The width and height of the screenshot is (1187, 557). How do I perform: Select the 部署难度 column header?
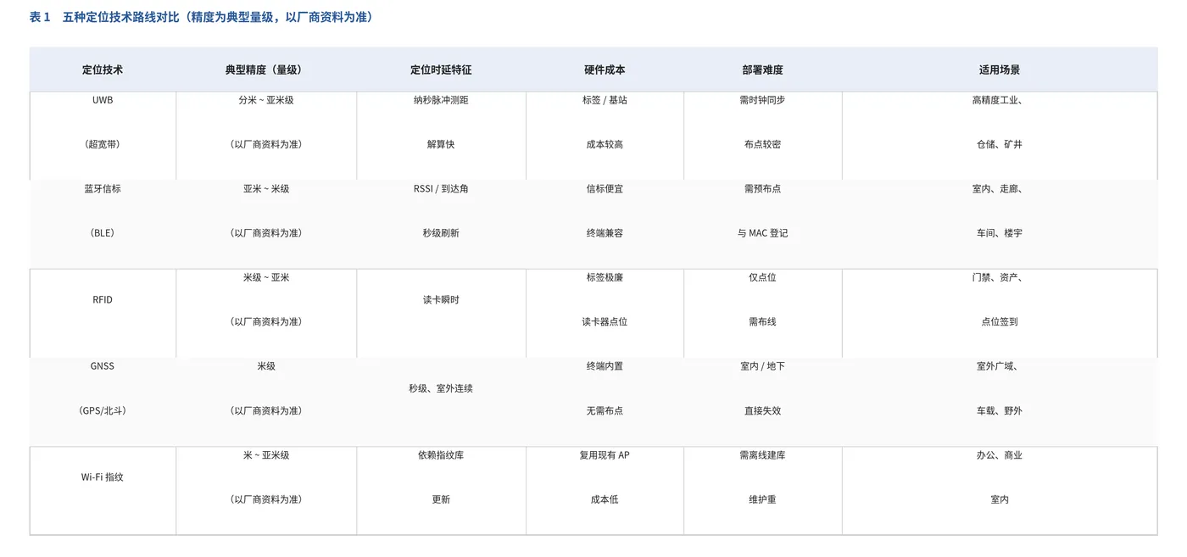pyautogui.click(x=762, y=70)
